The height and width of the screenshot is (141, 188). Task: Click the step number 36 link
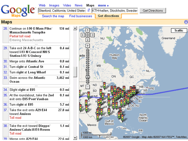pyautogui.click(x=5, y=104)
